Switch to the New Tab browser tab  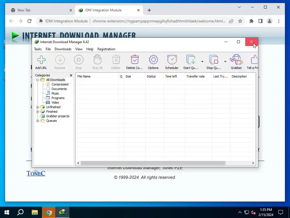click(41, 10)
